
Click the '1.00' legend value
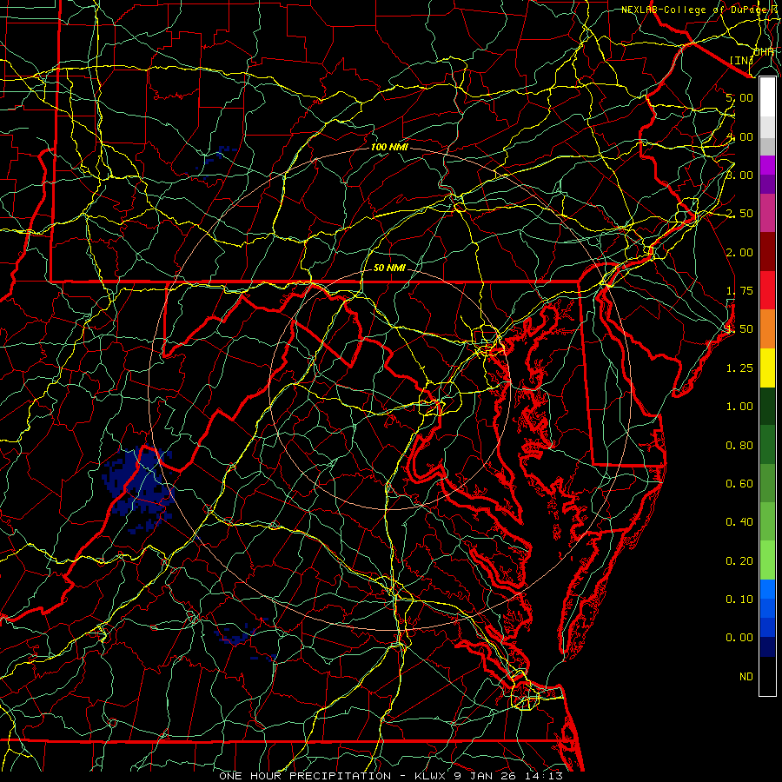point(739,407)
